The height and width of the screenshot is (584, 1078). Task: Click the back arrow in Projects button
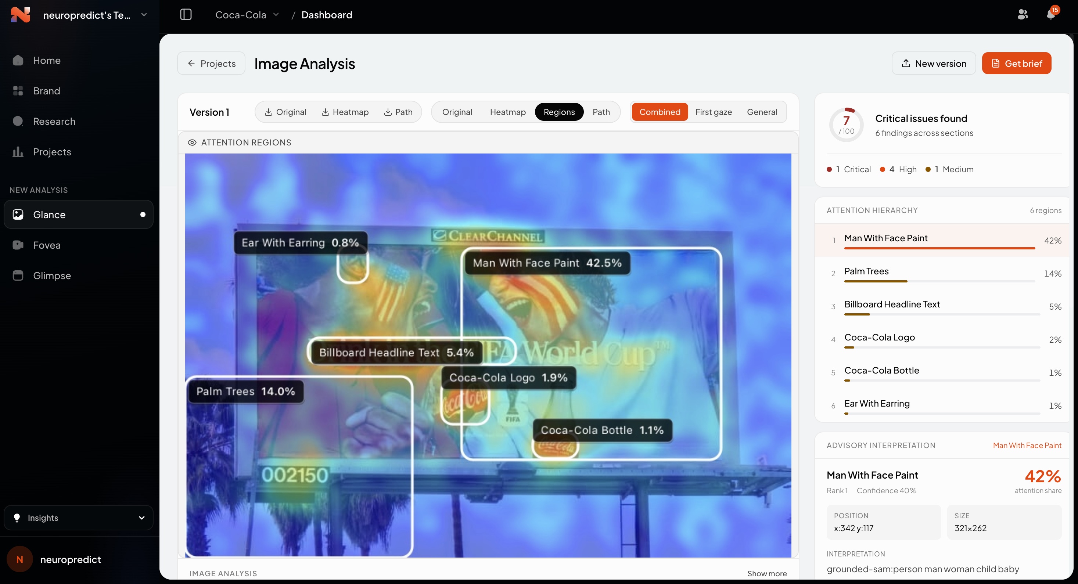191,63
